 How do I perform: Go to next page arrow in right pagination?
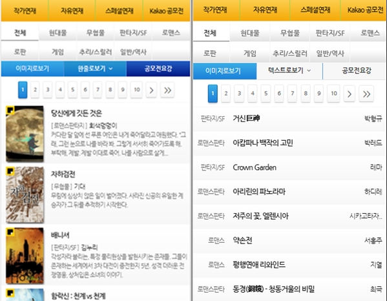point(350,94)
